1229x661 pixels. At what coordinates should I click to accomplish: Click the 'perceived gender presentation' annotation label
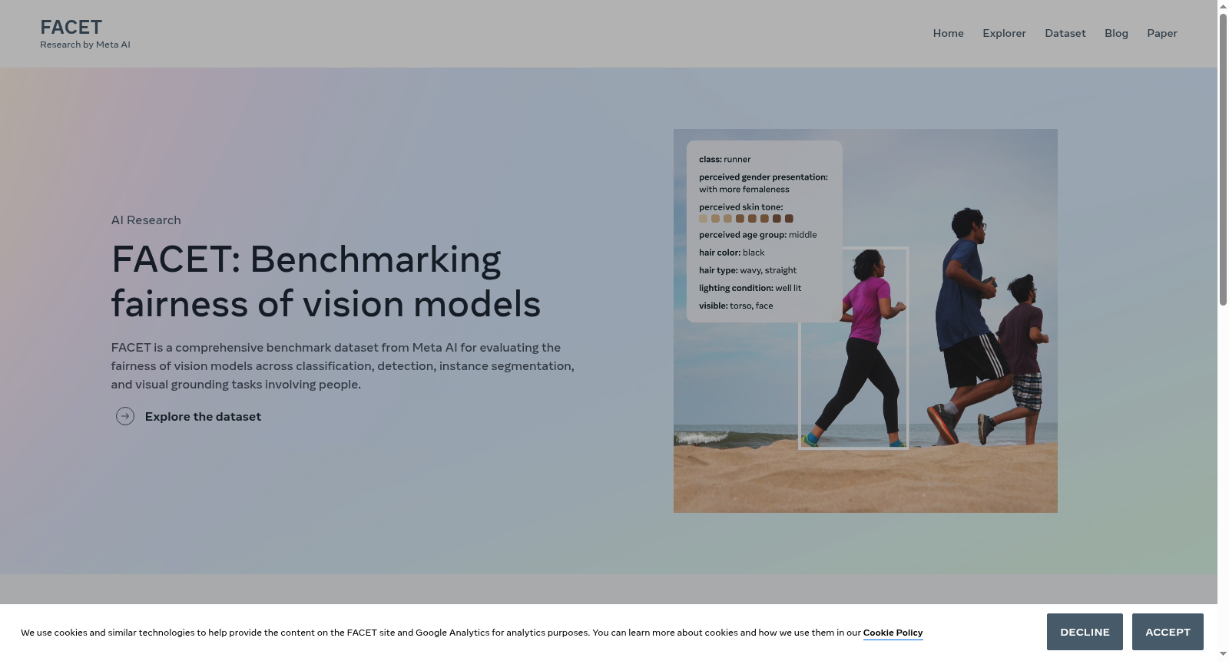pos(764,177)
